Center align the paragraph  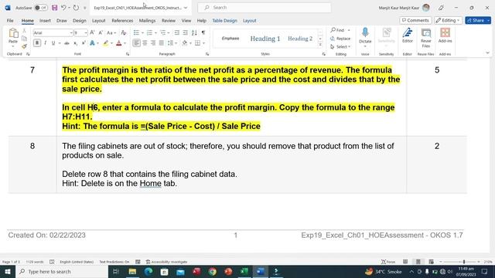click(x=145, y=43)
